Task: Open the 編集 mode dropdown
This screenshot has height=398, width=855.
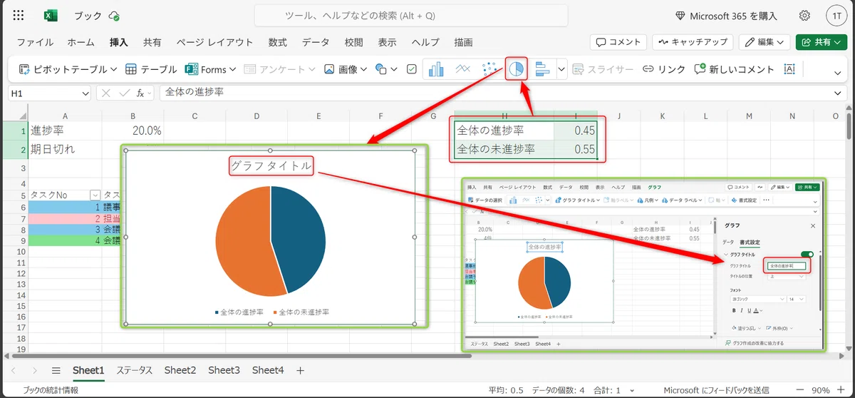Action: tap(765, 42)
